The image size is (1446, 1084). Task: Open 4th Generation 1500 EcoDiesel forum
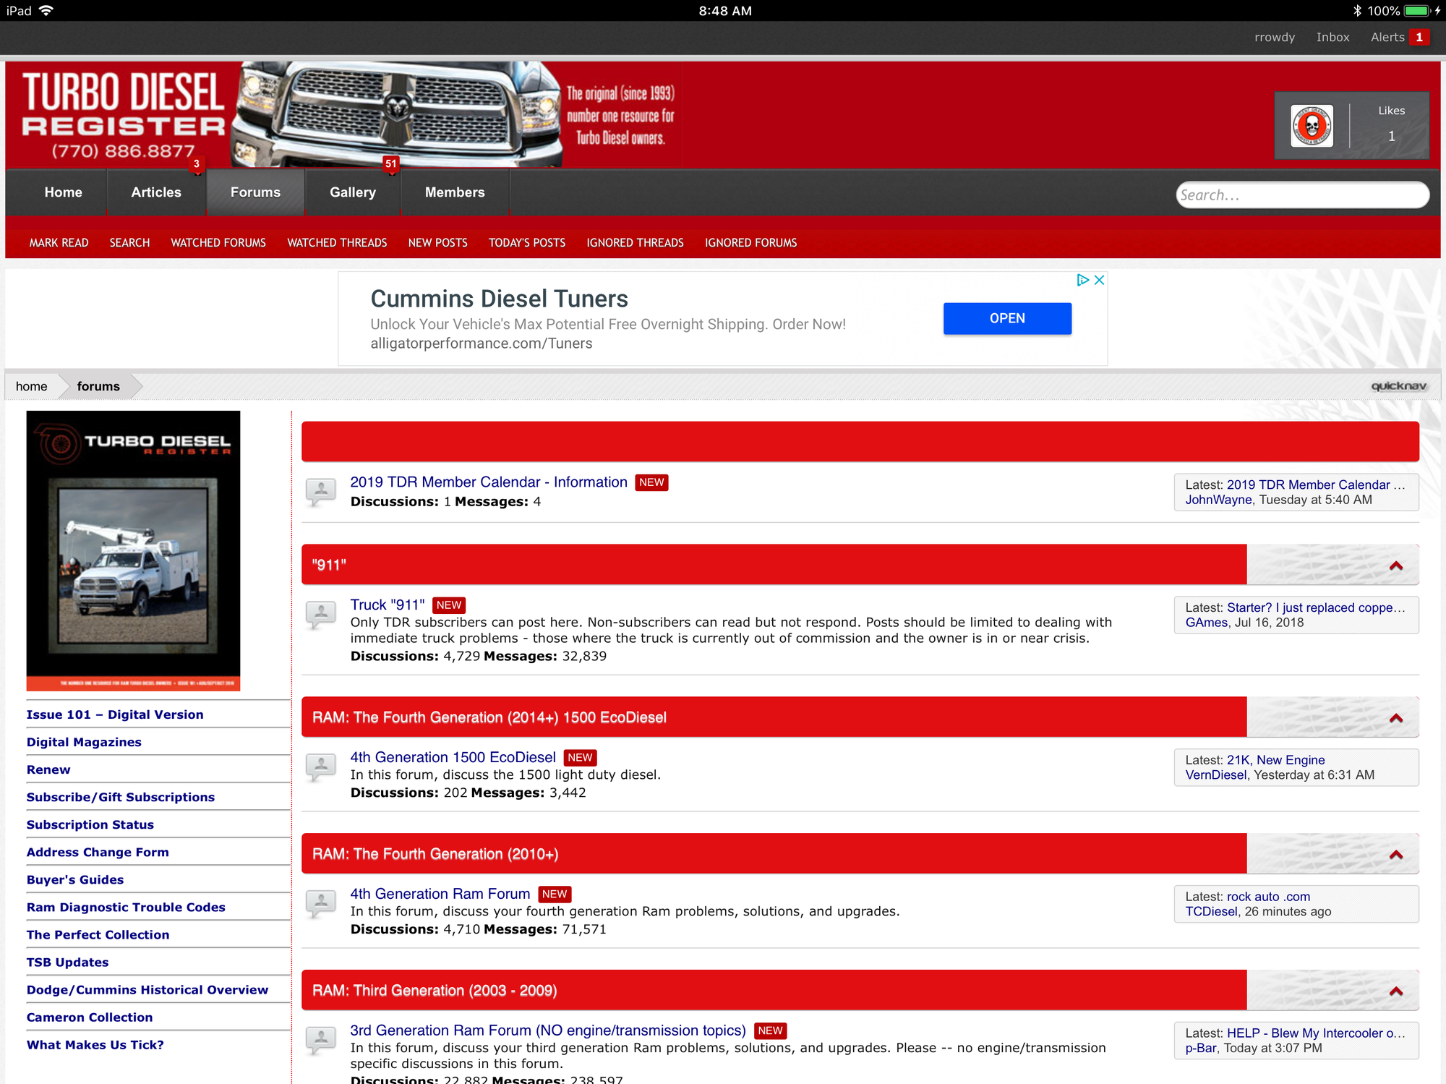453,757
